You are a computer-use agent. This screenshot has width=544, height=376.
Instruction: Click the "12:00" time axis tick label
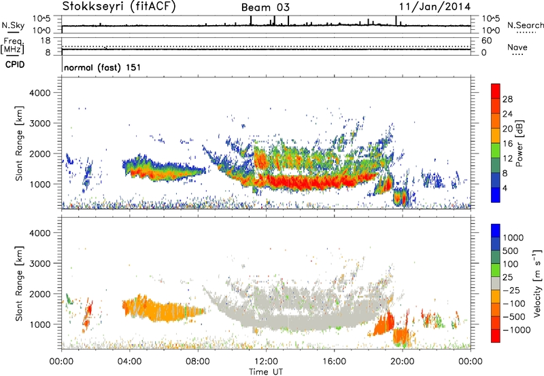tap(266, 362)
